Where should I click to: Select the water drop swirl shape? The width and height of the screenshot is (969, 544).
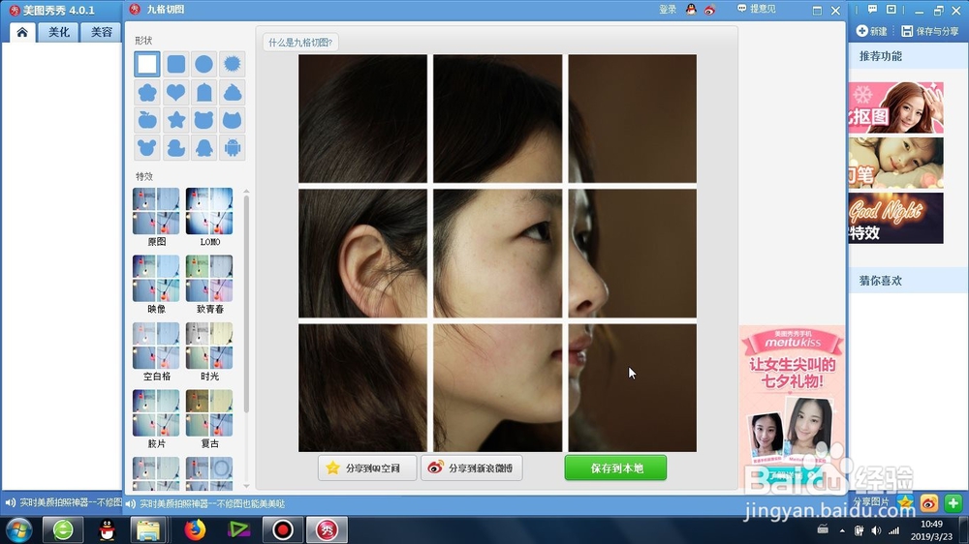click(x=233, y=93)
